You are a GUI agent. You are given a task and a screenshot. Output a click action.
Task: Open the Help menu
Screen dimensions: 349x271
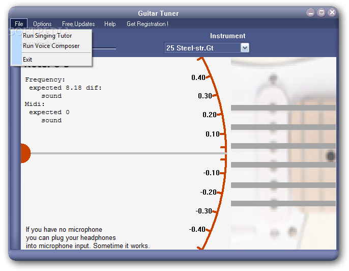point(110,24)
